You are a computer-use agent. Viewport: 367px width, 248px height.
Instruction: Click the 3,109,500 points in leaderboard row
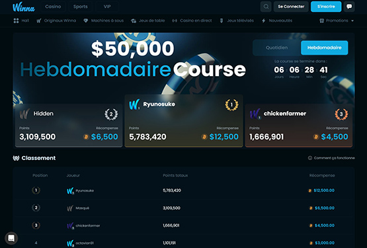171,208
